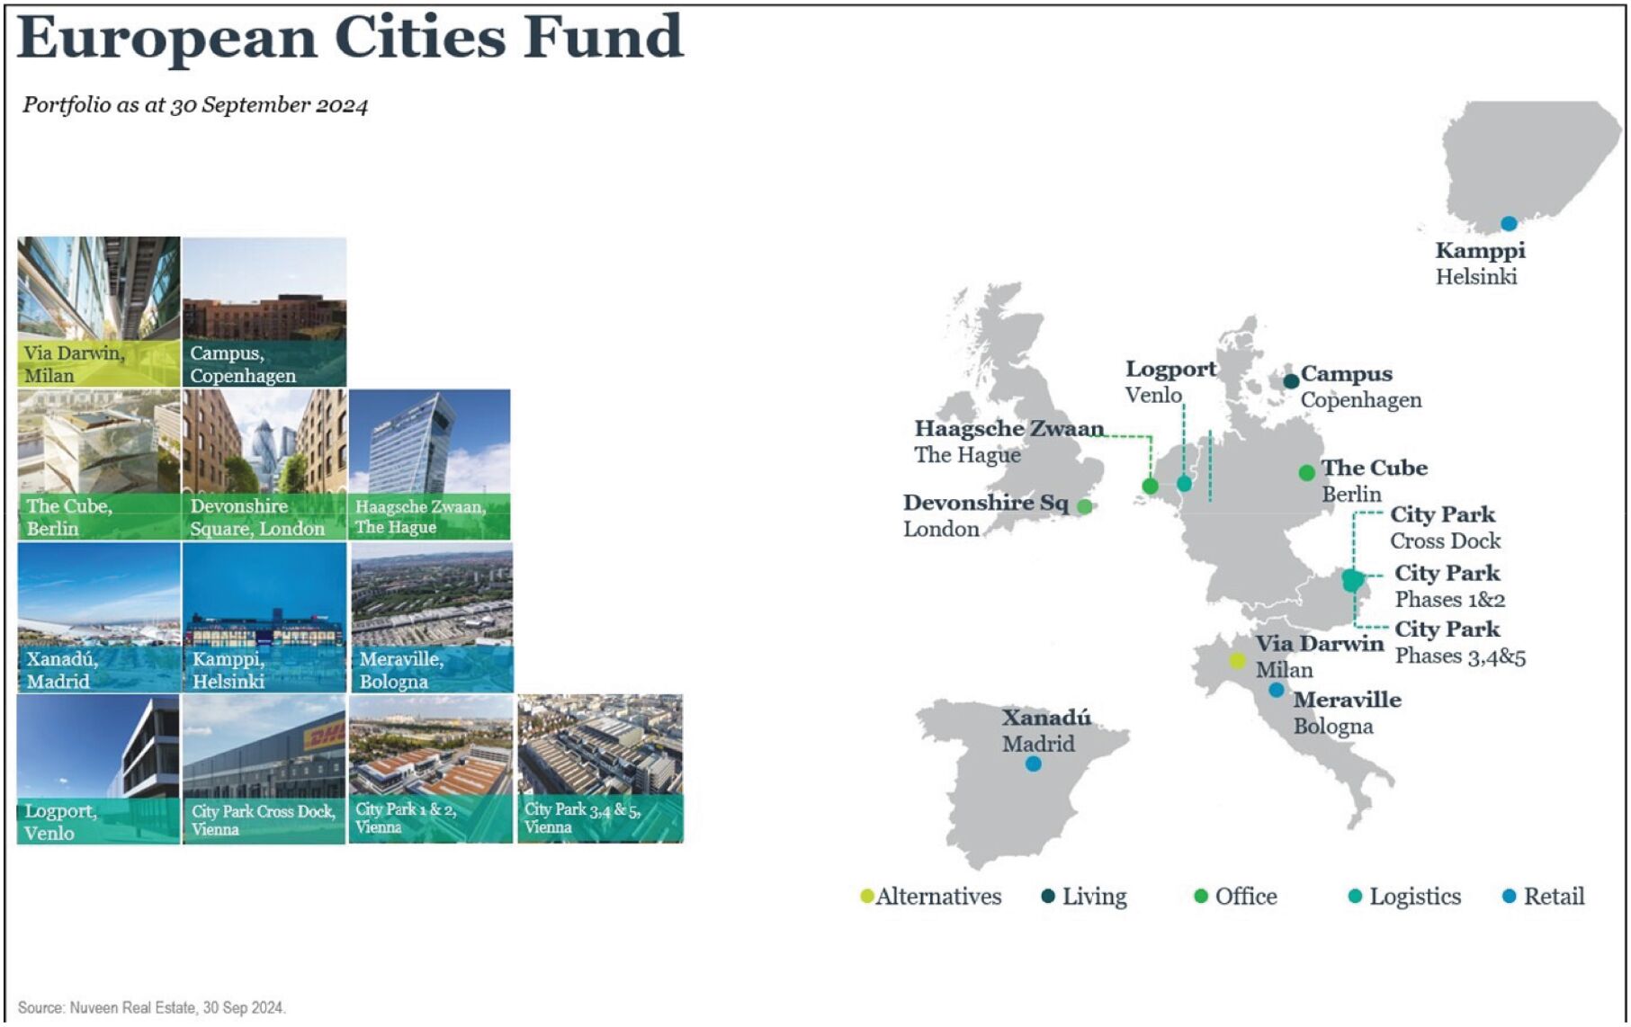Select the Meraville Bologna map marker
Image resolution: width=1631 pixels, height=1027 pixels.
[x=1277, y=690]
